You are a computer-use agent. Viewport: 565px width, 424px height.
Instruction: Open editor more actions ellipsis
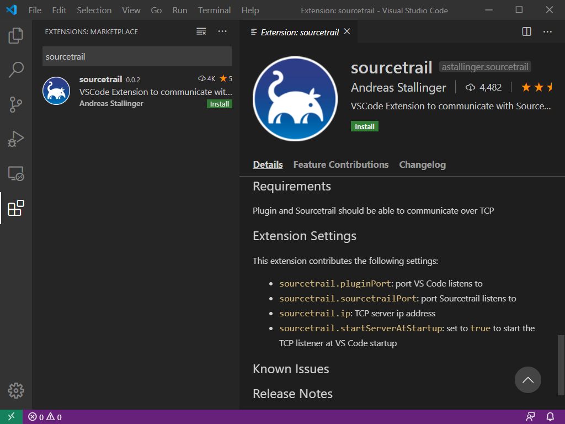click(547, 31)
